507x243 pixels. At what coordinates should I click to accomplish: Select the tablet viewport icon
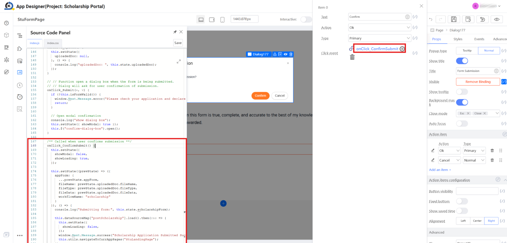pos(212,19)
